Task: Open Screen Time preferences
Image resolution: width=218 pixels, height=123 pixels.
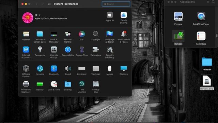Action: [x=82, y=52]
